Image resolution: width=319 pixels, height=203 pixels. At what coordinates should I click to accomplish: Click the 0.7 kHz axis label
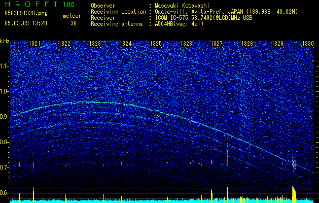pyautogui.click(x=5, y=167)
